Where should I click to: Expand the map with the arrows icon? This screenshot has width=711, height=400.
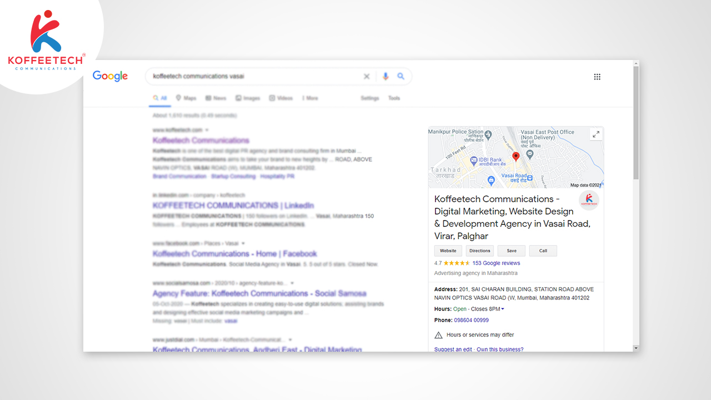click(595, 134)
